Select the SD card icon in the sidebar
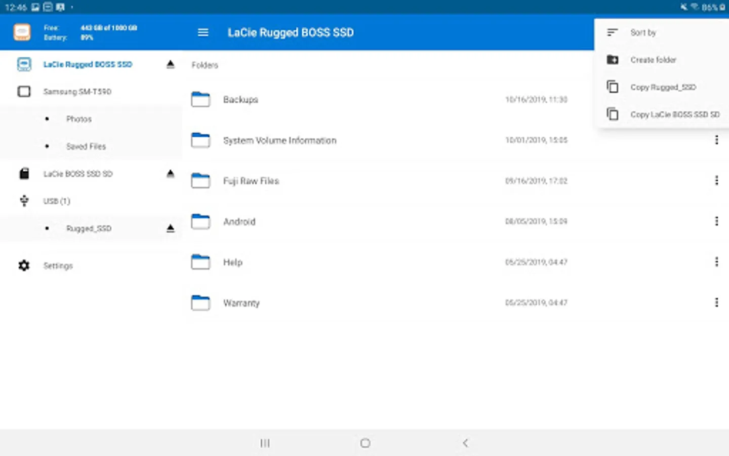The width and height of the screenshot is (729, 456). pos(24,174)
